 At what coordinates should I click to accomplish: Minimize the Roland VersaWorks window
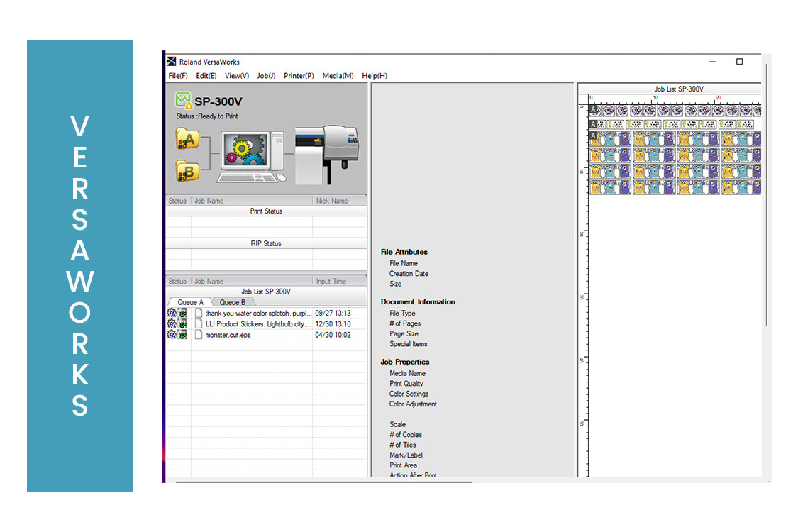click(712, 62)
